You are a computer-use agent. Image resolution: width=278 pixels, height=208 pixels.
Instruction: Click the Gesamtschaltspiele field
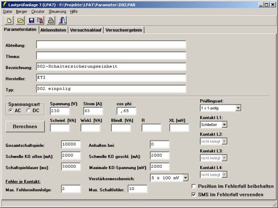tap(71, 144)
